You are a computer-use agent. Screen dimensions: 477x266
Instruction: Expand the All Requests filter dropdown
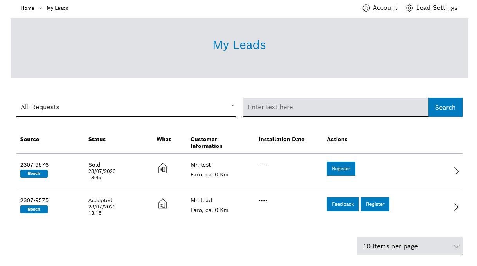(x=126, y=107)
